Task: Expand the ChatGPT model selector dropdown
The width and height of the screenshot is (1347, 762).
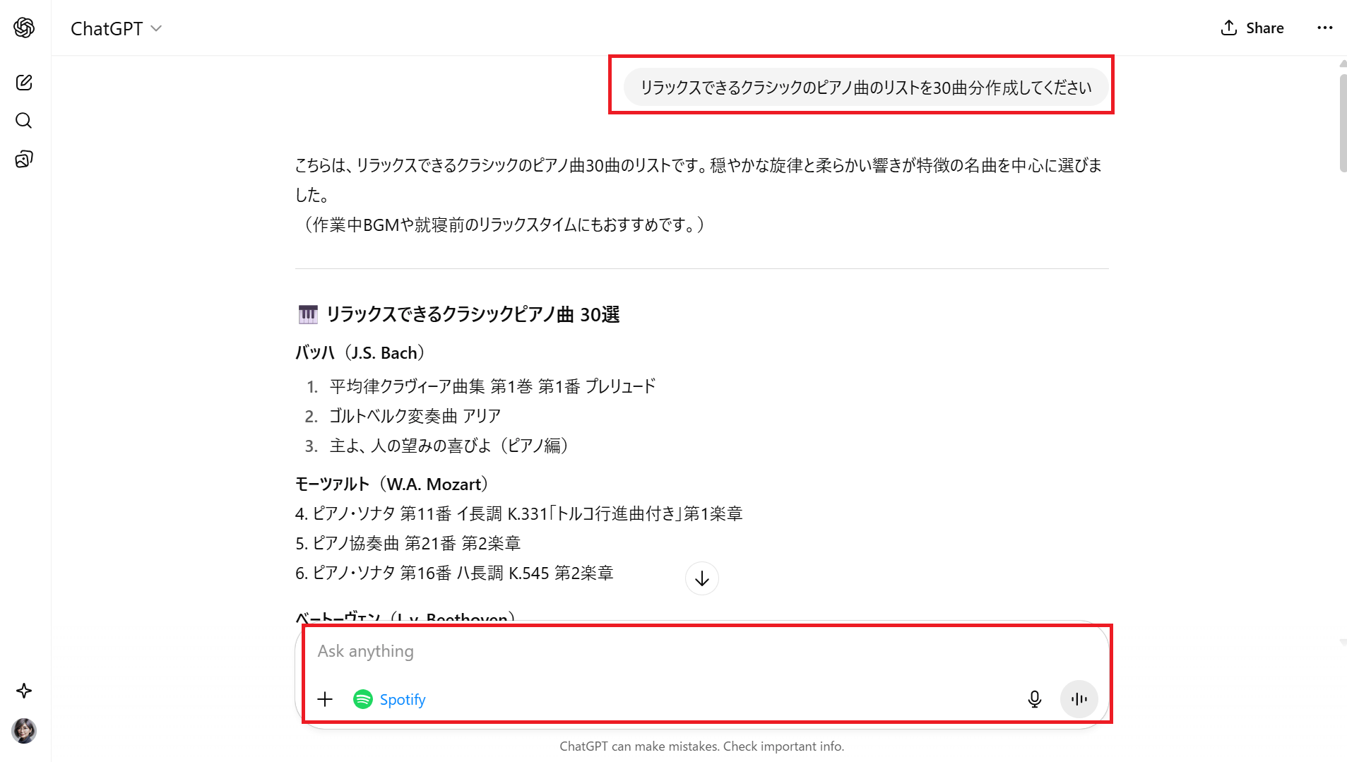Action: (117, 28)
